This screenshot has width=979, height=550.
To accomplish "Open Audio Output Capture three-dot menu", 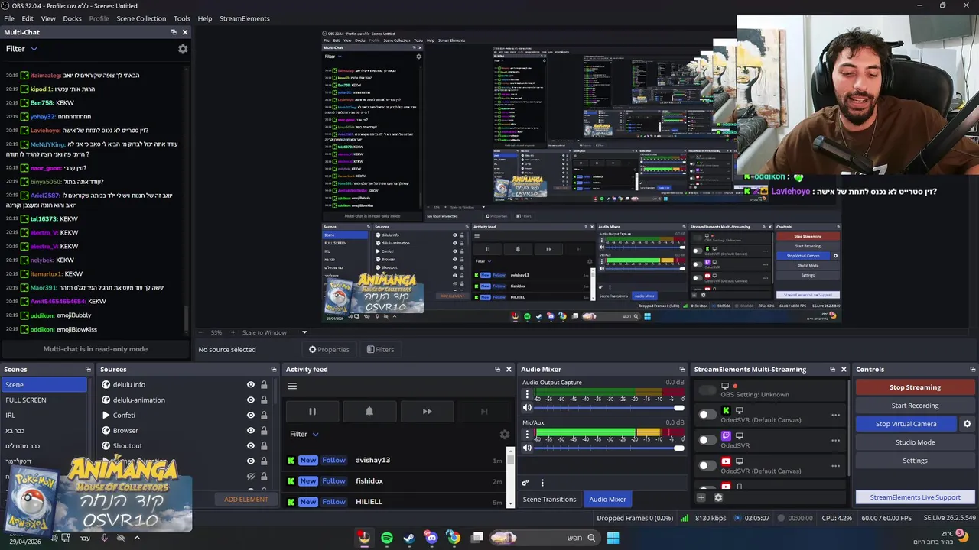I will point(526,395).
